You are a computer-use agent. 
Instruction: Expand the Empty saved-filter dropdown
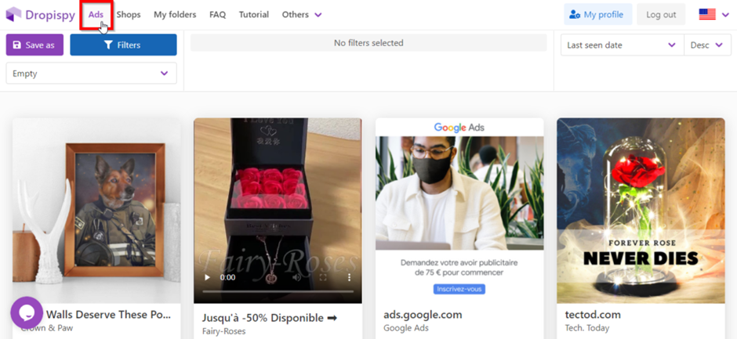pos(91,74)
